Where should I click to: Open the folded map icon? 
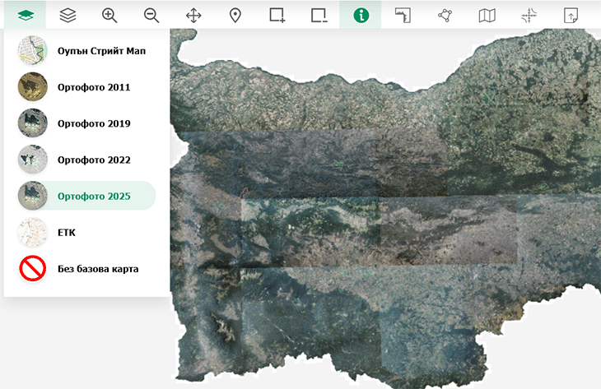click(487, 16)
